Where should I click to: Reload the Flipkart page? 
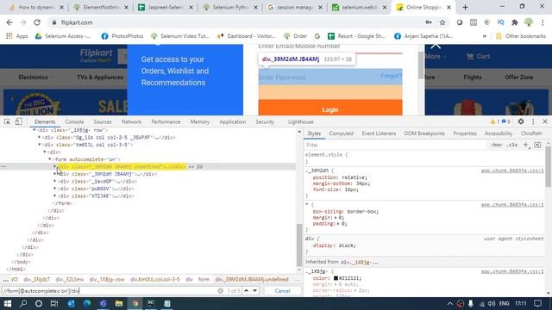pos(37,22)
